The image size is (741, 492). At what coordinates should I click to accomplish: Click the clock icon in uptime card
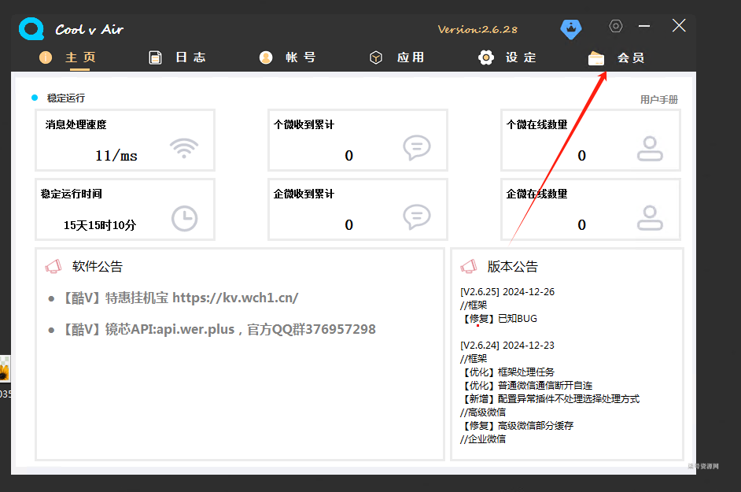point(184,218)
